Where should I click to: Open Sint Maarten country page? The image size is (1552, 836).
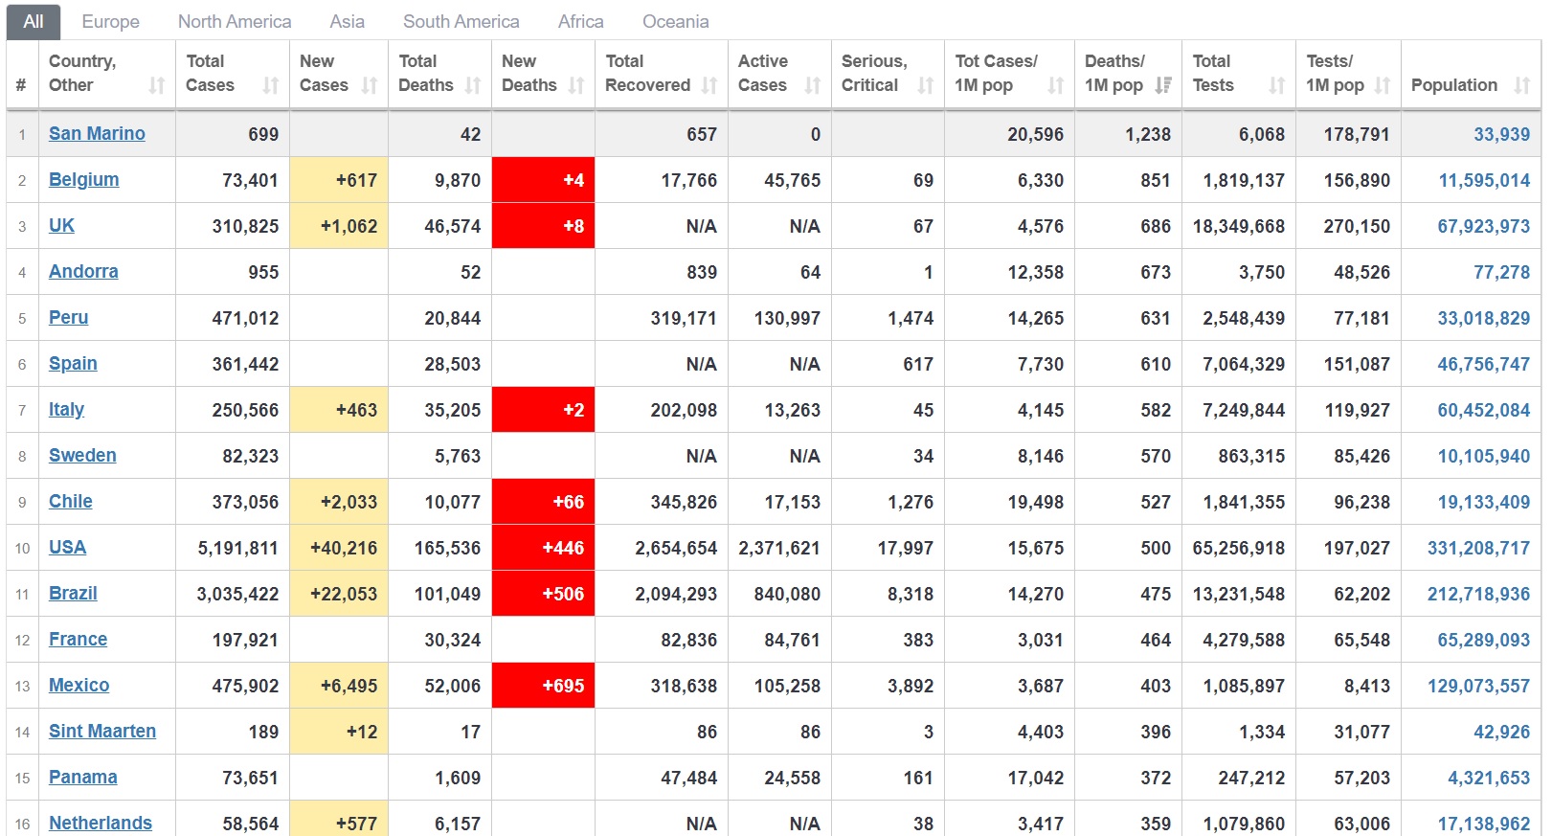[102, 732]
